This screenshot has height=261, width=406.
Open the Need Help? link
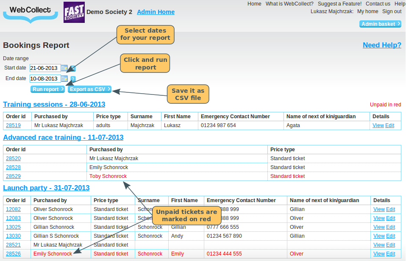pos(382,45)
